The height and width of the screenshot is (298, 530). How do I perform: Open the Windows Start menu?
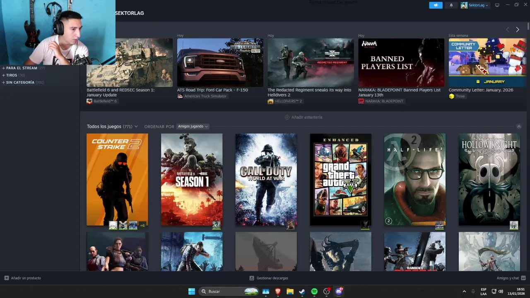coord(192,291)
